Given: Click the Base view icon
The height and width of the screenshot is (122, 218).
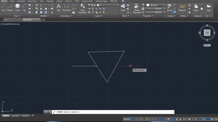Looking at the screenshot, I should click(x=209, y=7).
